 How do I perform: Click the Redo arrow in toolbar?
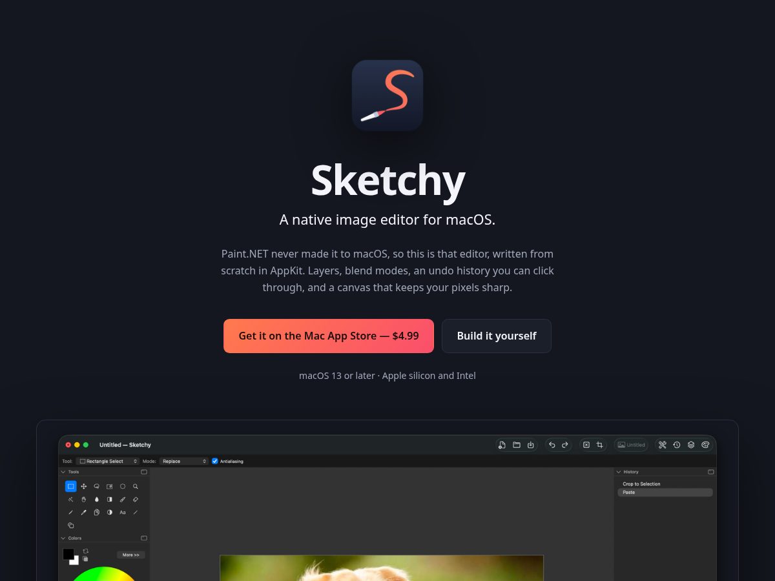point(565,445)
